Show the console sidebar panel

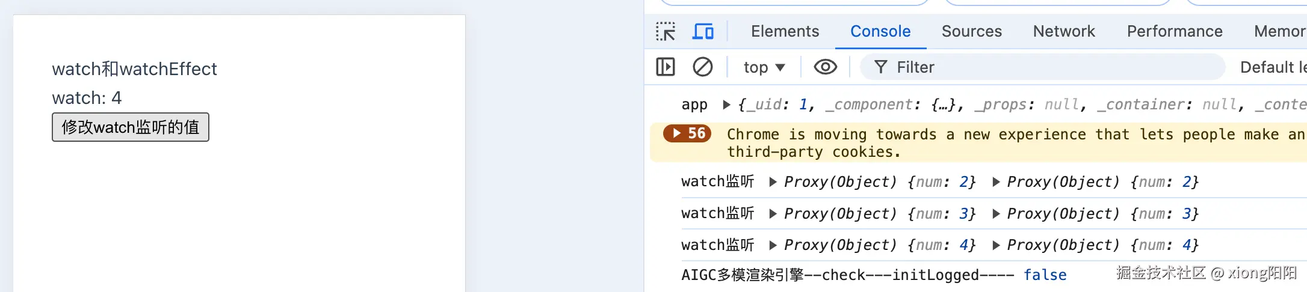[666, 67]
